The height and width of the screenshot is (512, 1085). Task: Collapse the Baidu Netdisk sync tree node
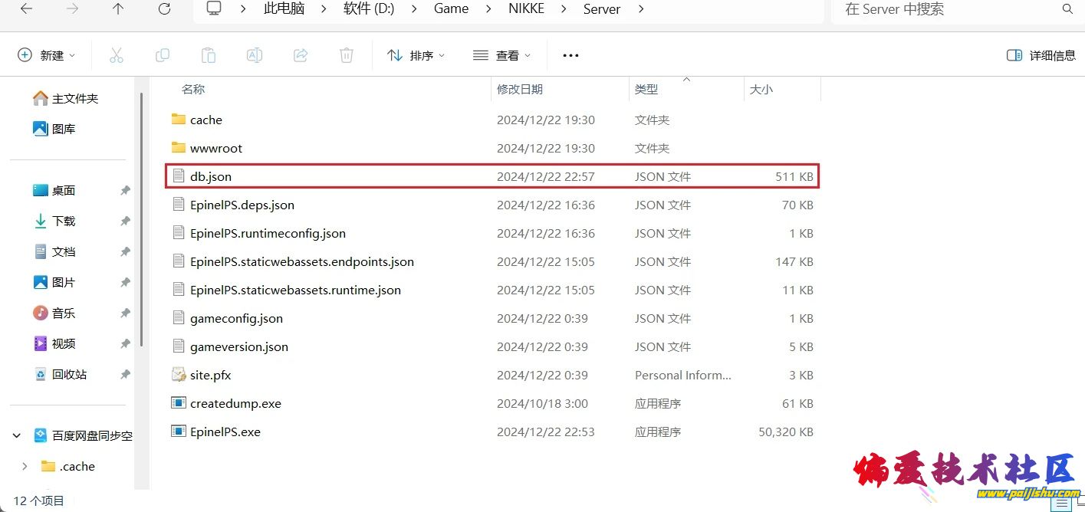16,435
